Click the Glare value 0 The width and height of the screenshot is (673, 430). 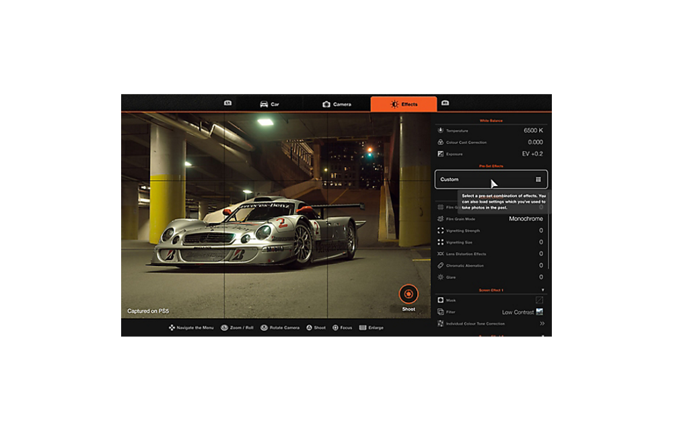pyautogui.click(x=541, y=277)
